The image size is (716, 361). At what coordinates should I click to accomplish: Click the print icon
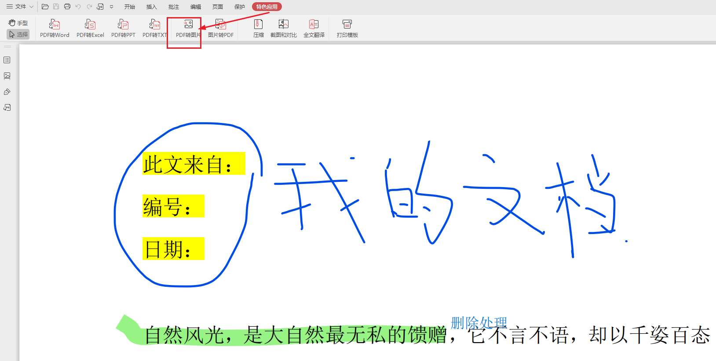(67, 7)
